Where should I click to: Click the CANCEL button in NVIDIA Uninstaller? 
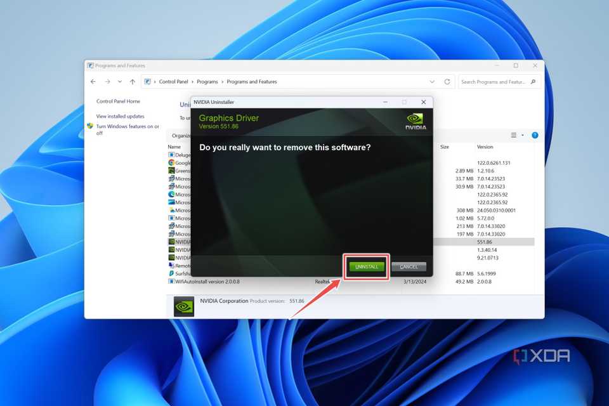(x=409, y=266)
